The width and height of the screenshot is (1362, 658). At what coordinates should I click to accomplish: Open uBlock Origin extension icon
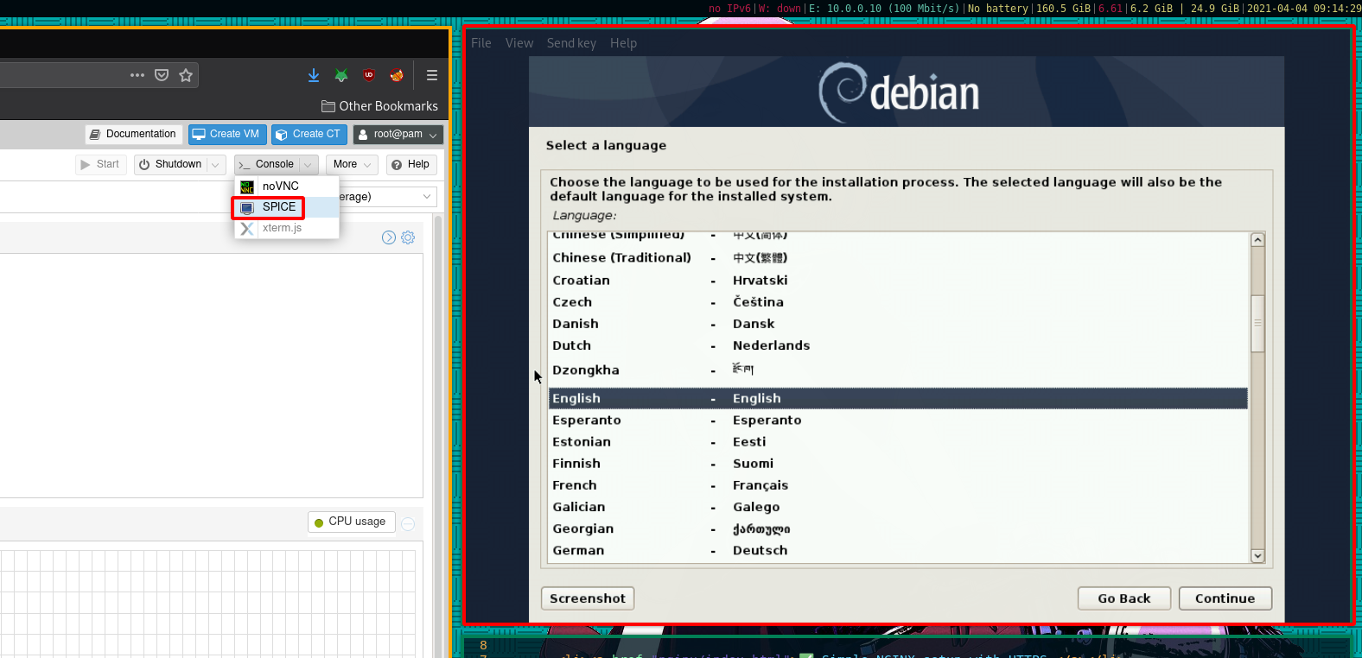click(x=369, y=75)
